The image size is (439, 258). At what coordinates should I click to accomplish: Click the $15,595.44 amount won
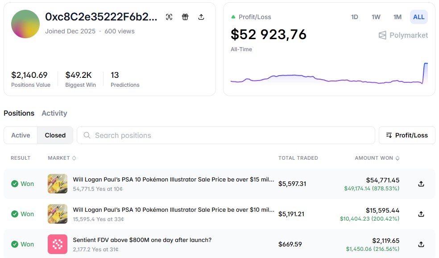(x=382, y=210)
